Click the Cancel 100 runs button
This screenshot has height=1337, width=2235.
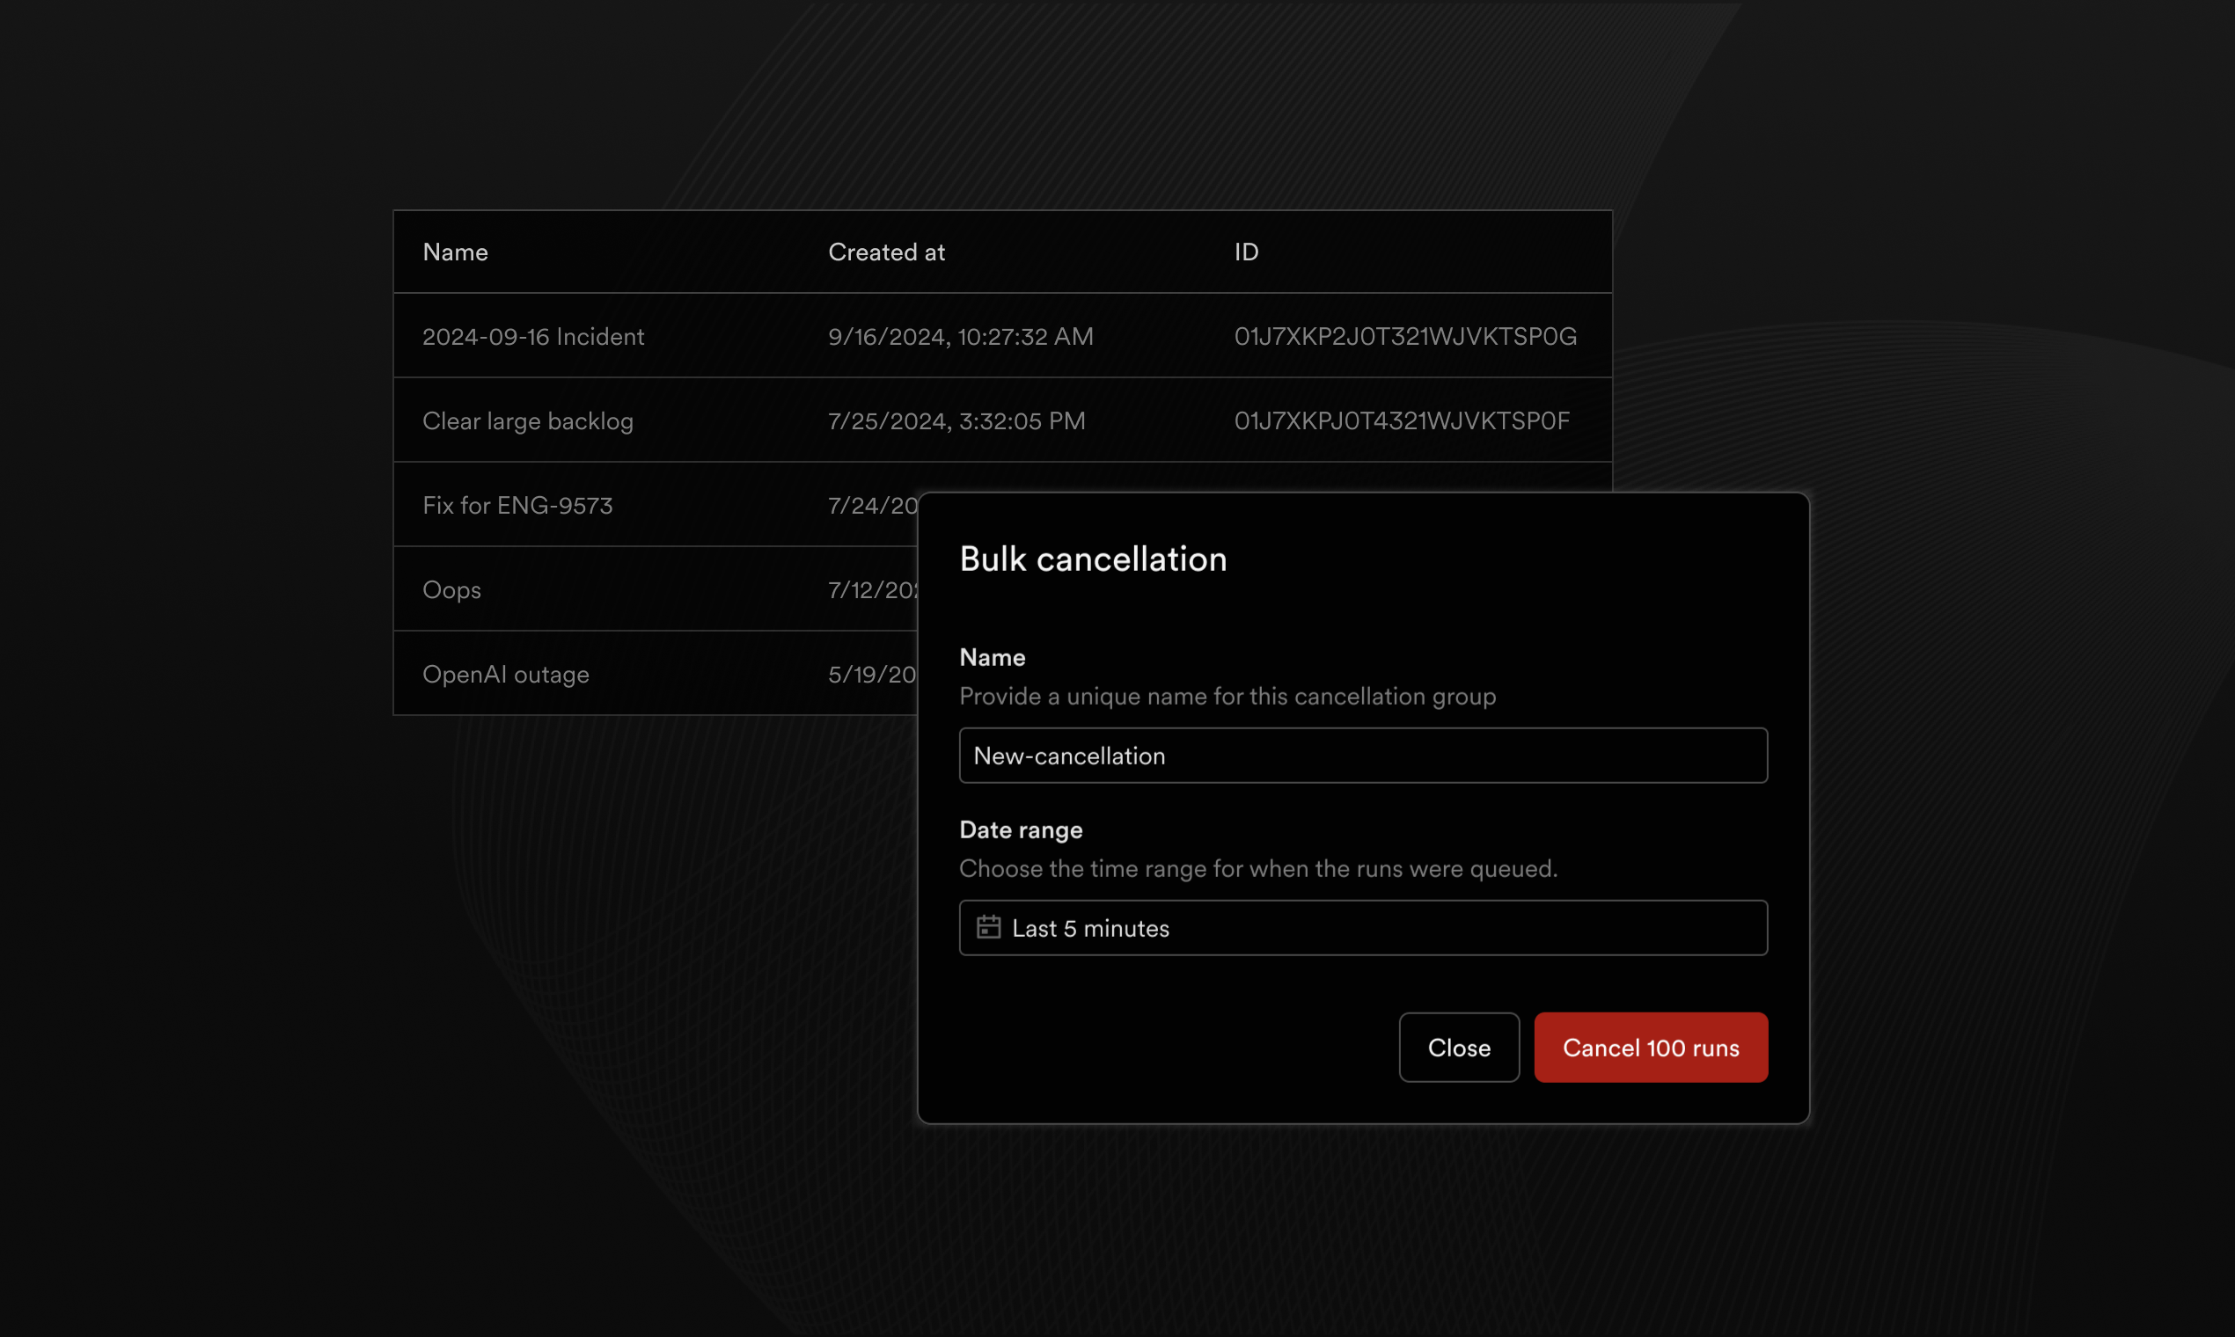1651,1047
